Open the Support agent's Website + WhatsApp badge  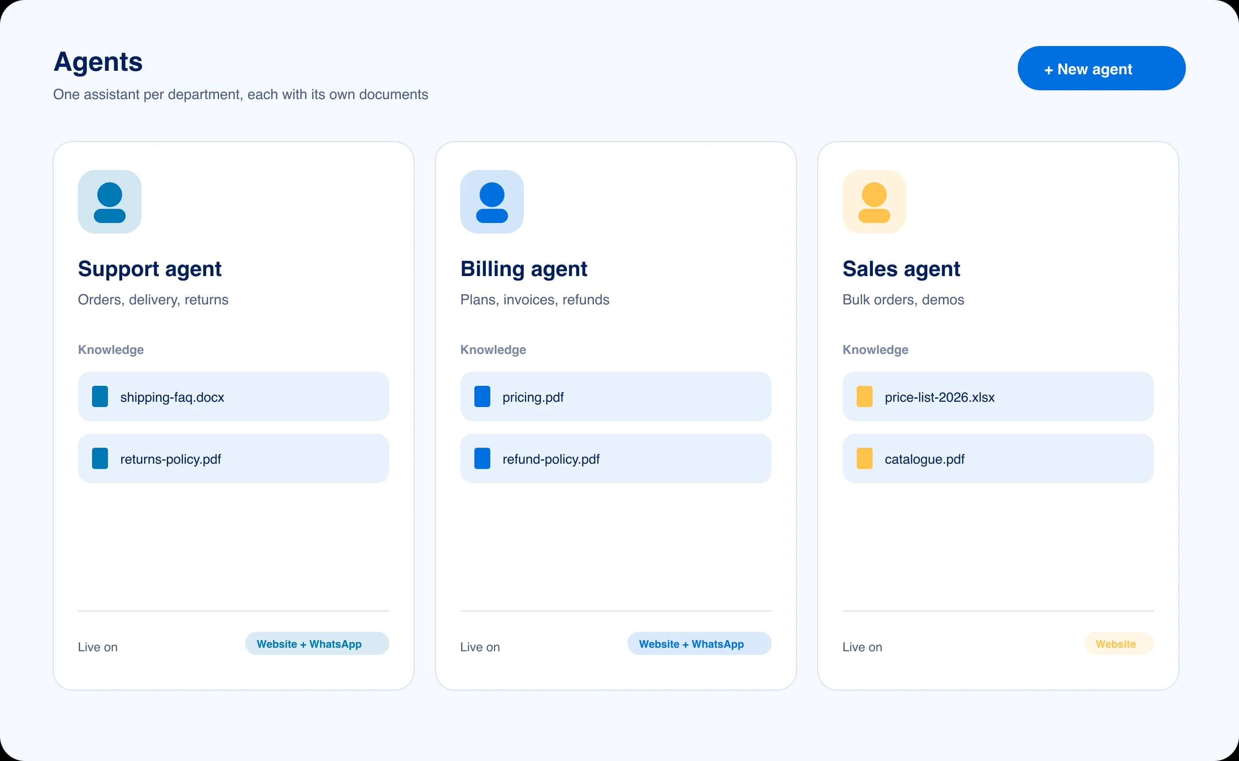coord(317,644)
